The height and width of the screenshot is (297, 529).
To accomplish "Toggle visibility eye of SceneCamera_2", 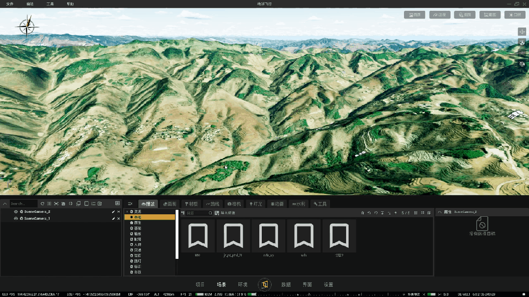I will (16, 212).
